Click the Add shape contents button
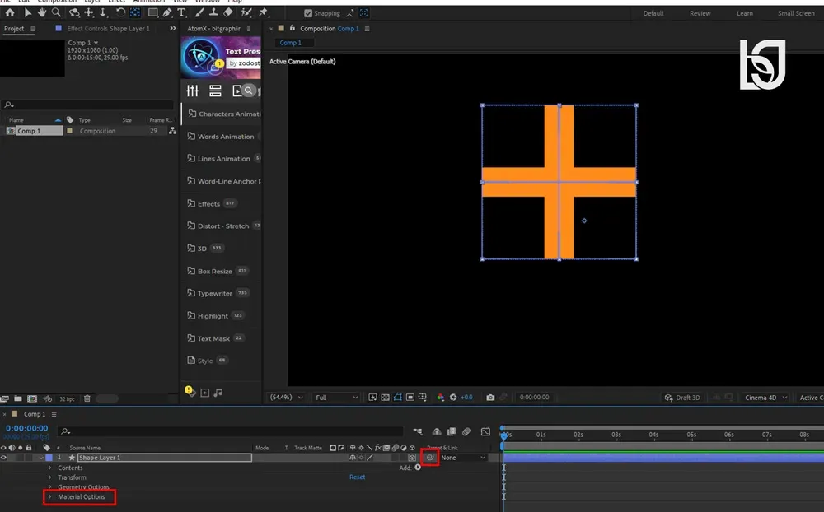 (418, 468)
